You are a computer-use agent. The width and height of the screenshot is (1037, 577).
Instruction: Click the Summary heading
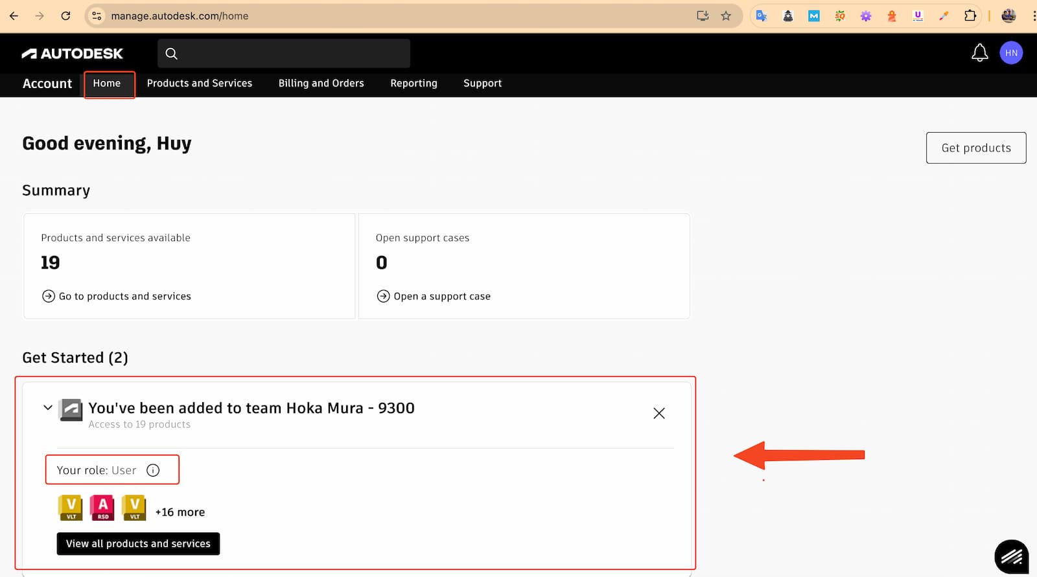click(x=56, y=190)
